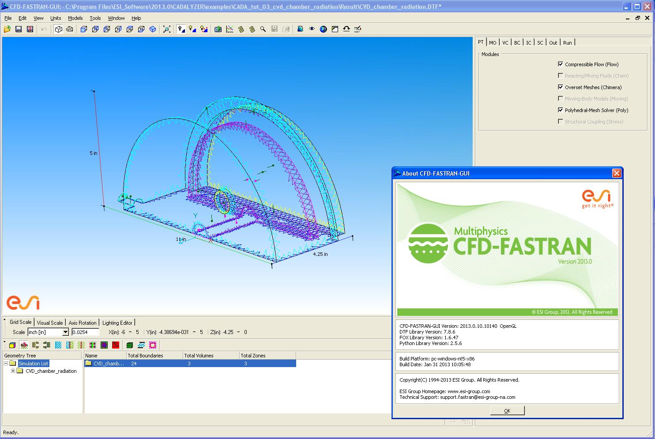Screen dimensions: 655x439
Task: Click the undo arrow in the toolbar
Action: [x=44, y=29]
